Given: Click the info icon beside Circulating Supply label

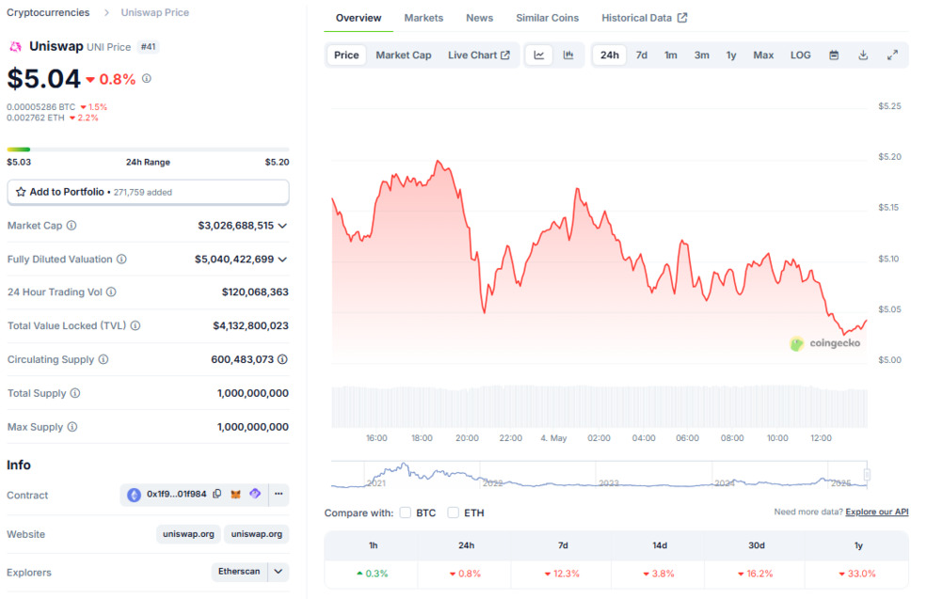Looking at the screenshot, I should 104,359.
